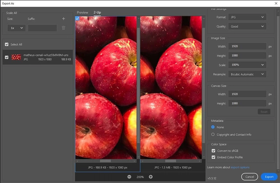The height and width of the screenshot is (183, 280).
Task: Click the Image Size Width field
Action: tap(247, 46)
